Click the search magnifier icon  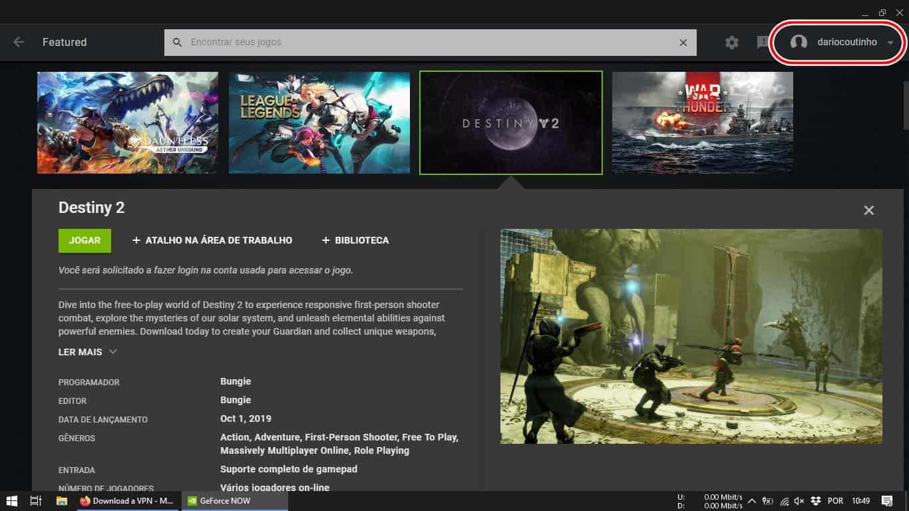[x=177, y=43]
